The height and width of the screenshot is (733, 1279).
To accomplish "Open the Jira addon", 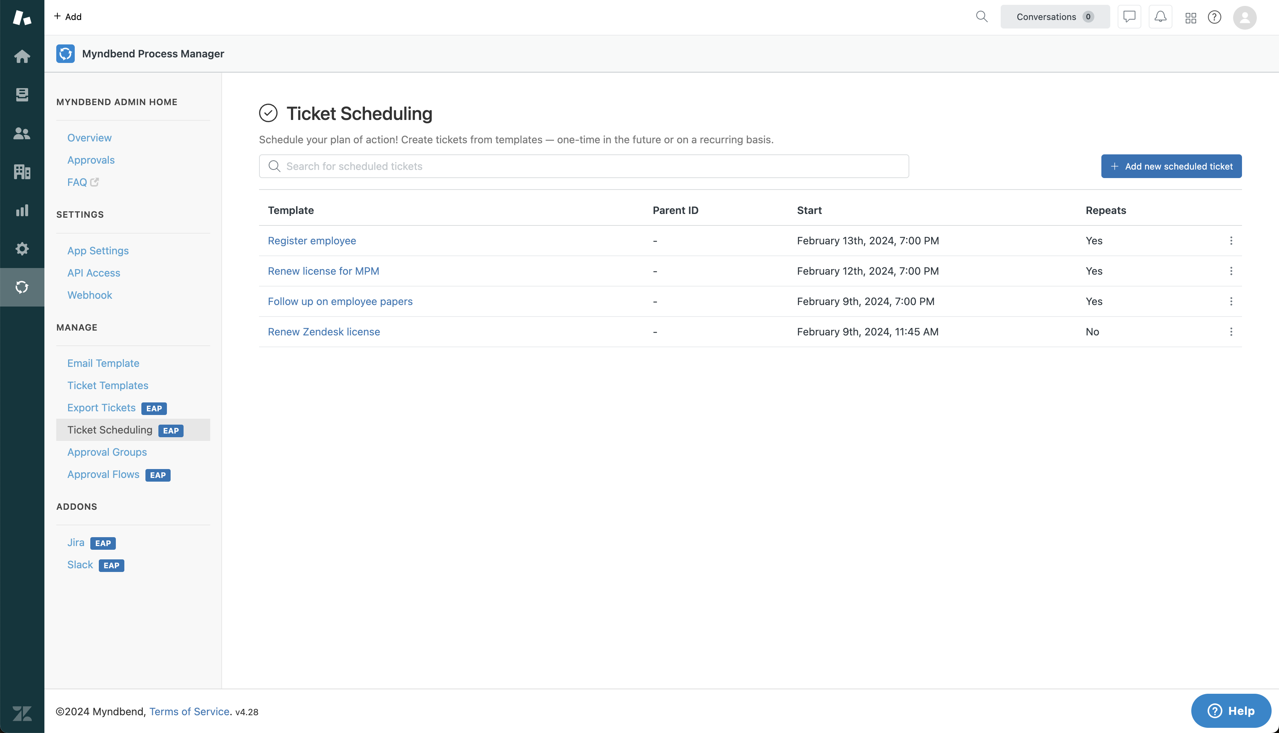I will click(76, 542).
